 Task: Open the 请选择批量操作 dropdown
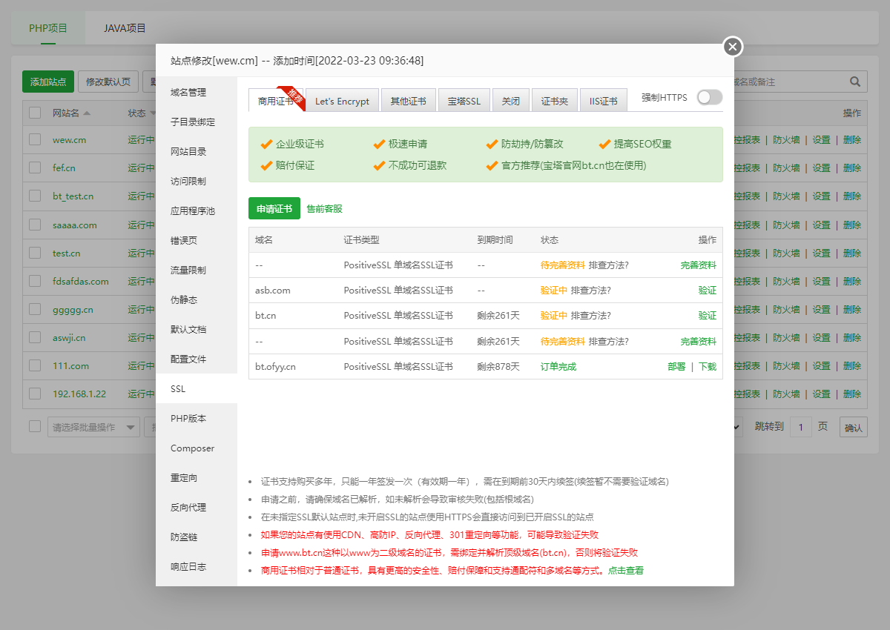93,426
